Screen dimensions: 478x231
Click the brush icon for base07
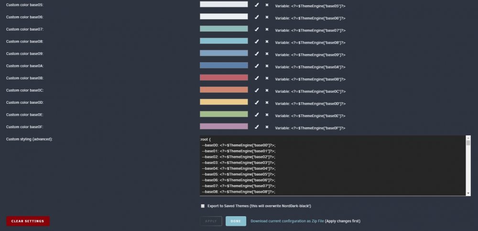[257, 29]
